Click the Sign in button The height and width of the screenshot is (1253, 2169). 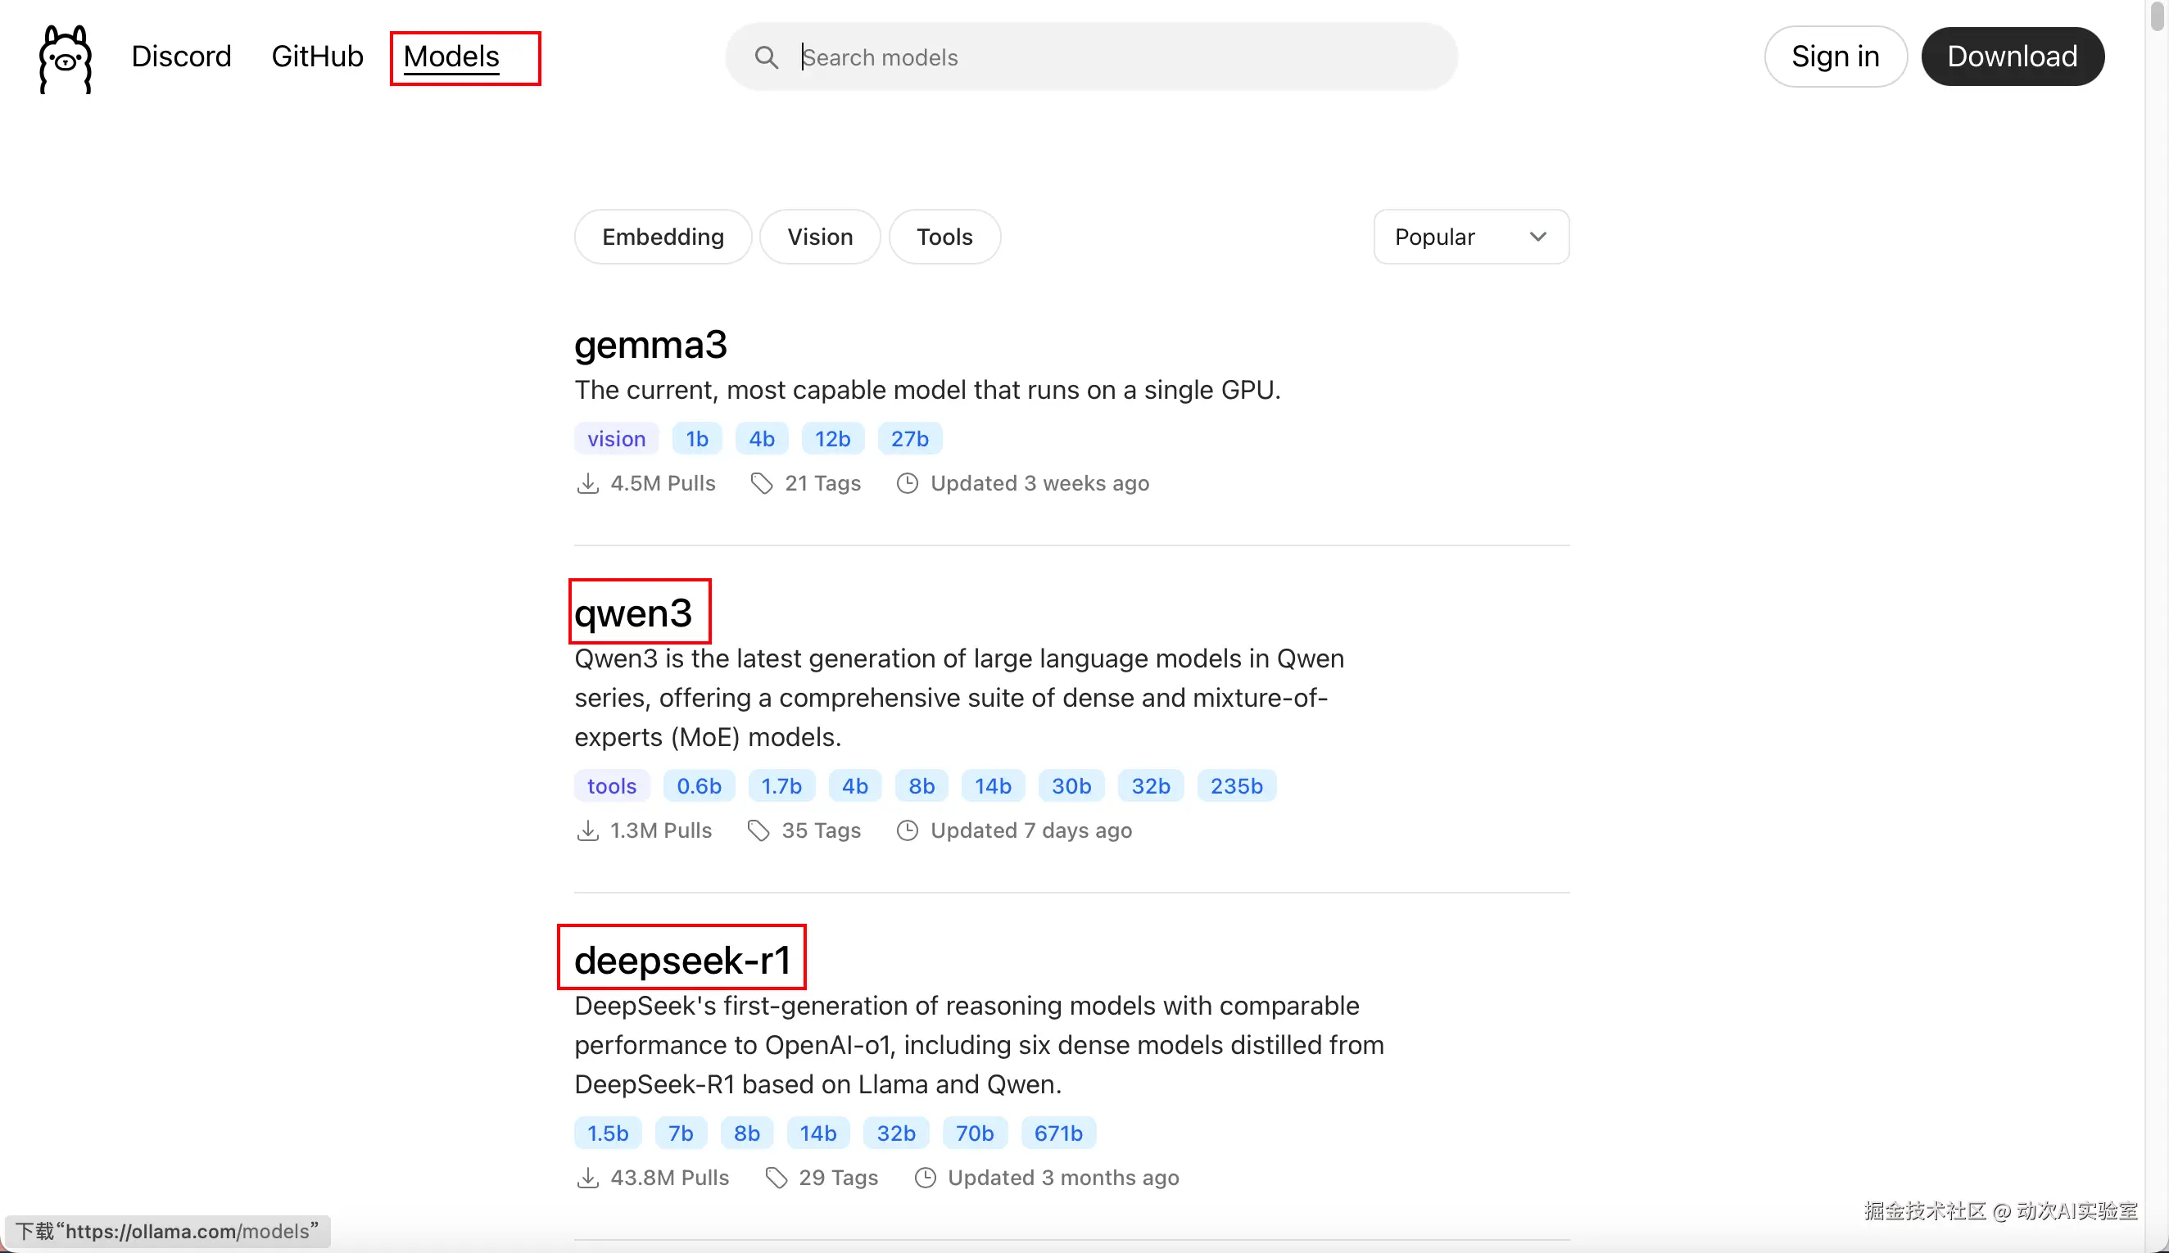1835,57
